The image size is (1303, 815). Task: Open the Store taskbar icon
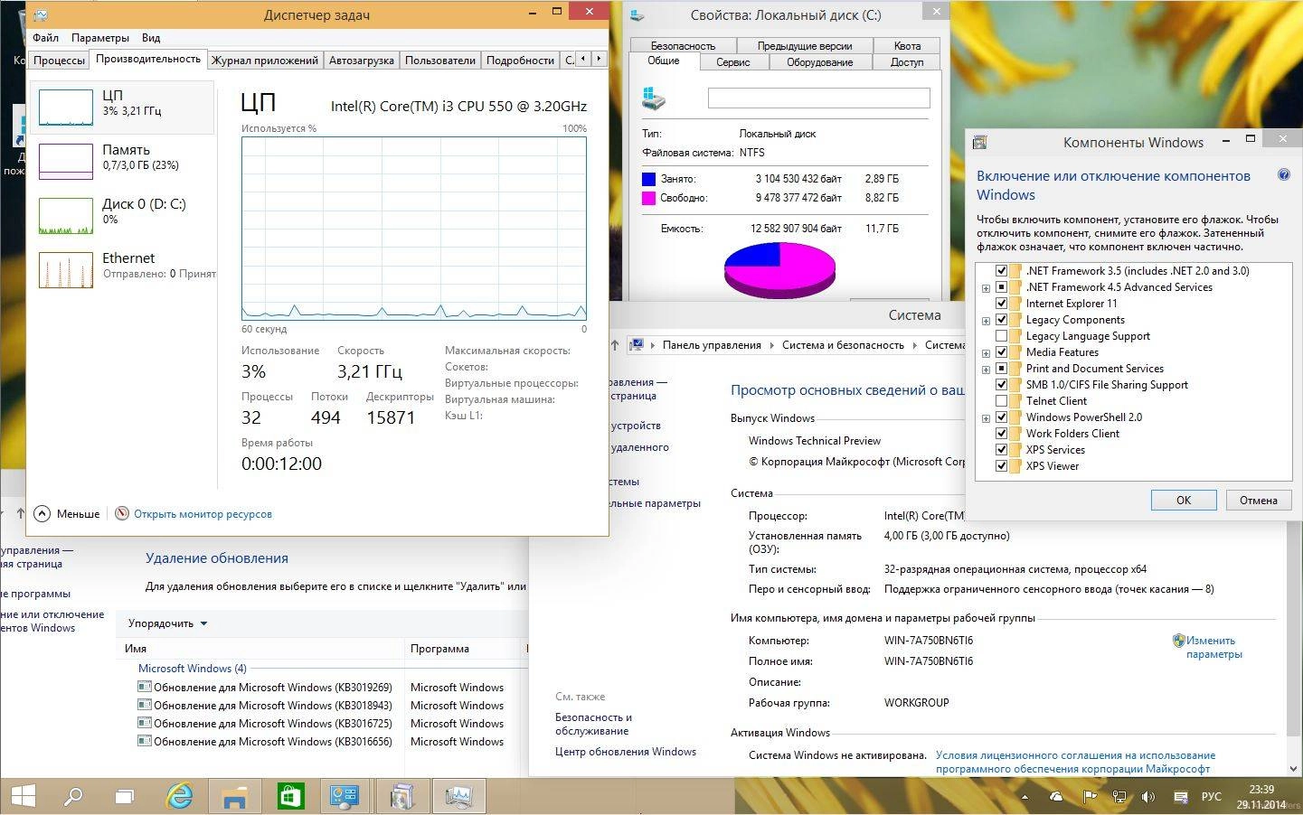(x=290, y=796)
